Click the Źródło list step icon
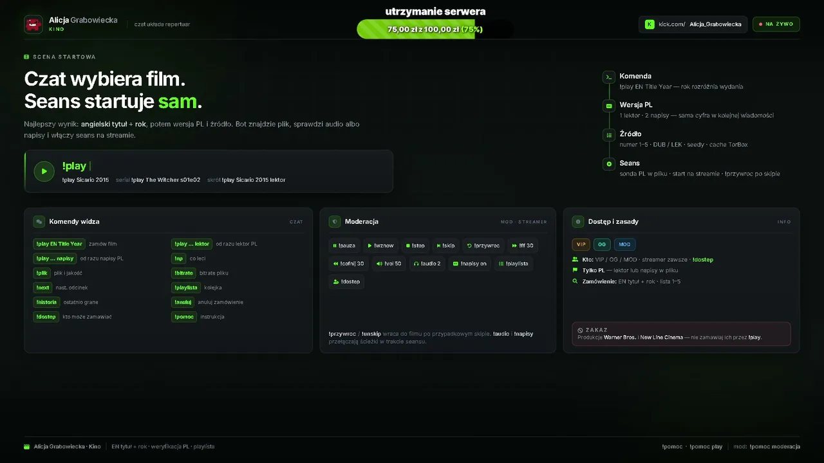Viewport: 824px width, 463px height. click(x=608, y=135)
